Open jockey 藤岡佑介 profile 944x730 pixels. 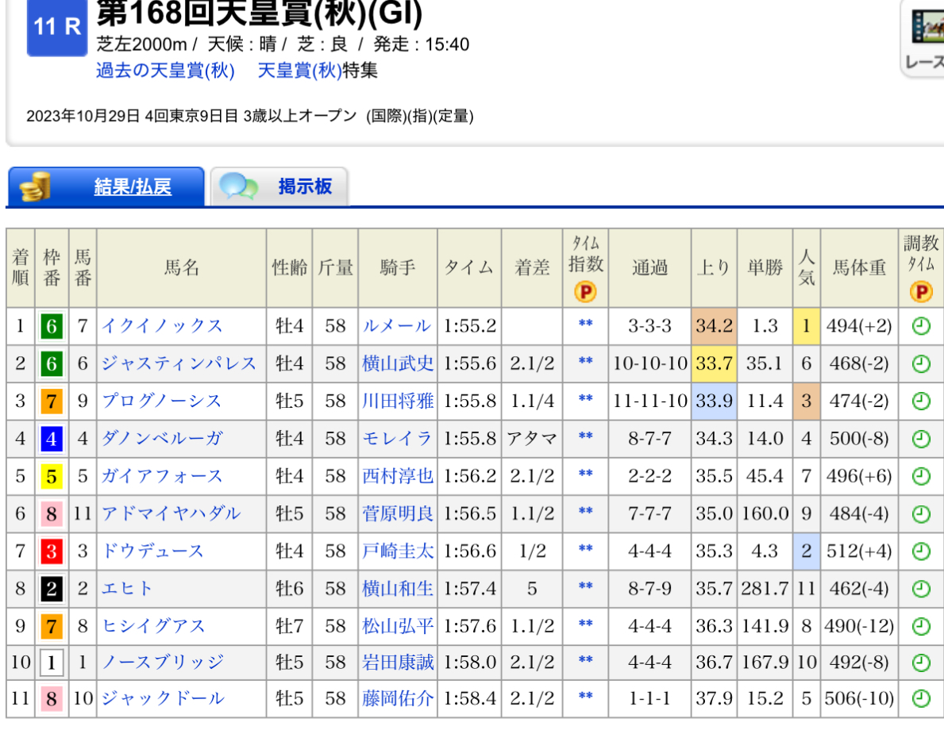(x=398, y=698)
